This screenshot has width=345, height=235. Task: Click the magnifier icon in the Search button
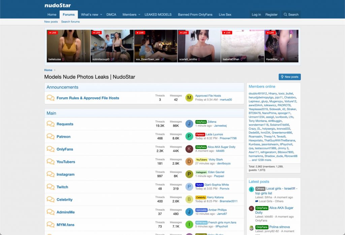point(285,14)
